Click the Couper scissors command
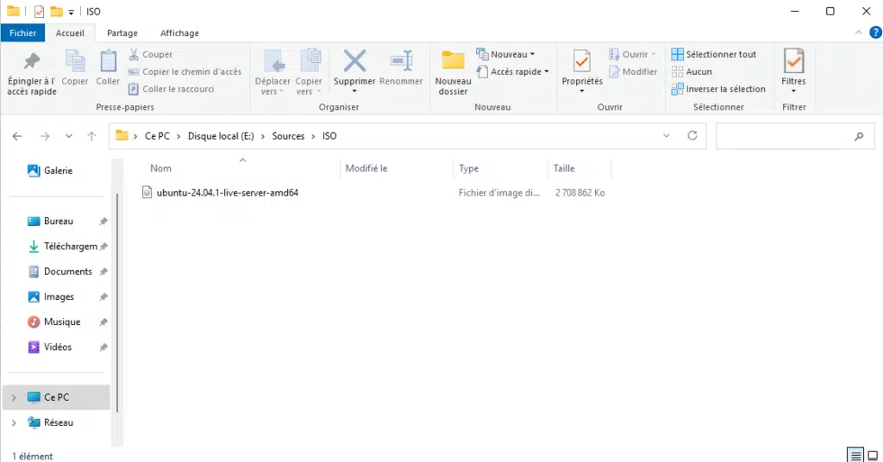 click(x=150, y=54)
